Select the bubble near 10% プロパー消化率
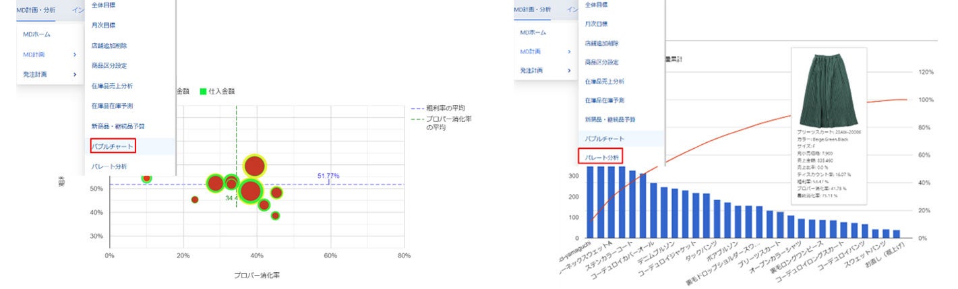Image resolution: width=958 pixels, height=289 pixels. (146, 179)
